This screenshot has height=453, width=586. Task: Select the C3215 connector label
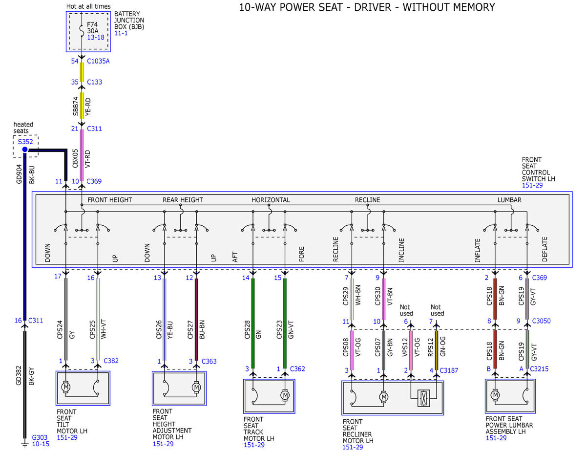pyautogui.click(x=539, y=369)
